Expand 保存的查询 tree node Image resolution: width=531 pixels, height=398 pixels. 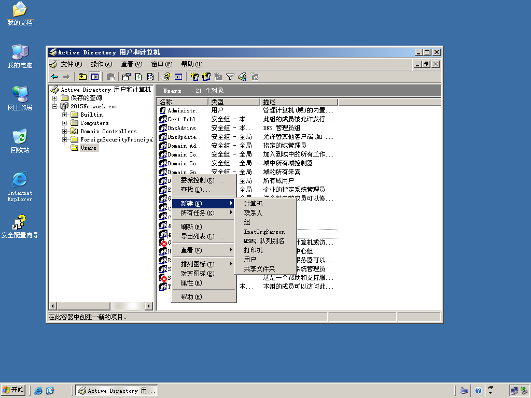click(x=54, y=98)
